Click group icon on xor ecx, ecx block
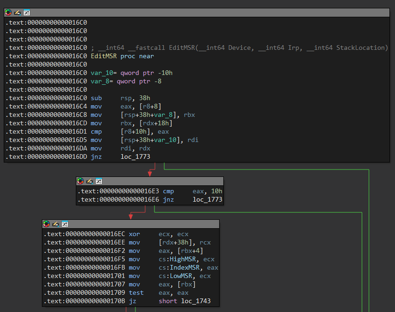The width and height of the screenshot is (395, 312). 65,224
